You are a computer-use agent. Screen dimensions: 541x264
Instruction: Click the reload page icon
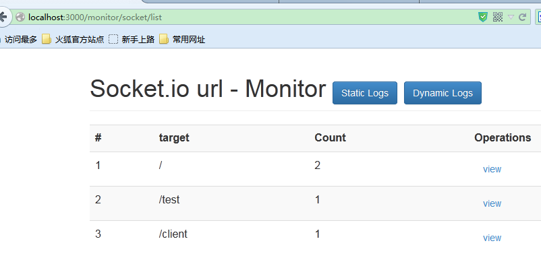(522, 17)
